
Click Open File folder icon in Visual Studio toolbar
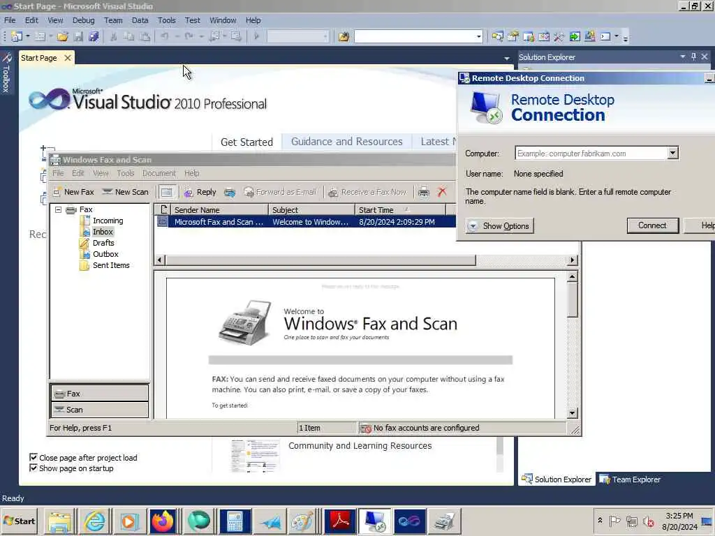(62, 36)
